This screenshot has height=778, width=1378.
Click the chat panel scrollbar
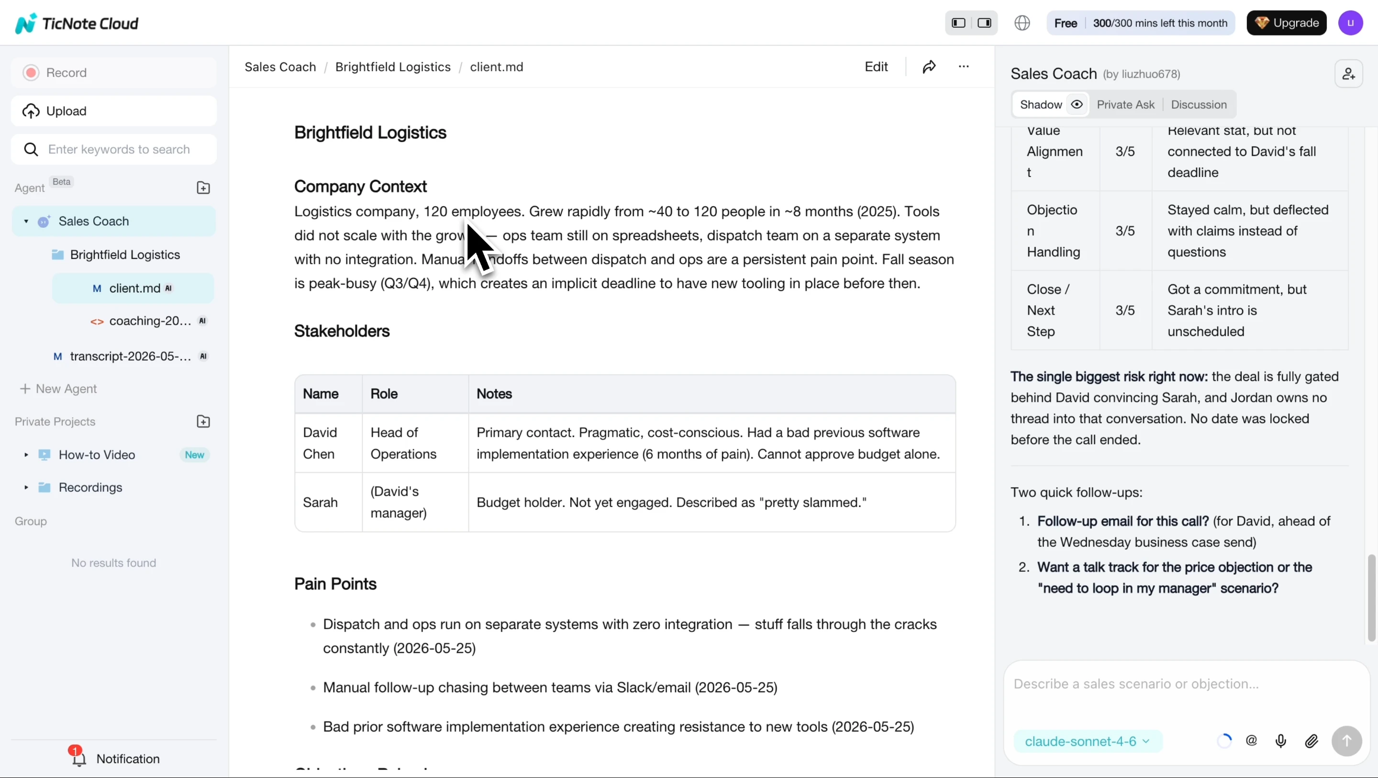(1371, 598)
